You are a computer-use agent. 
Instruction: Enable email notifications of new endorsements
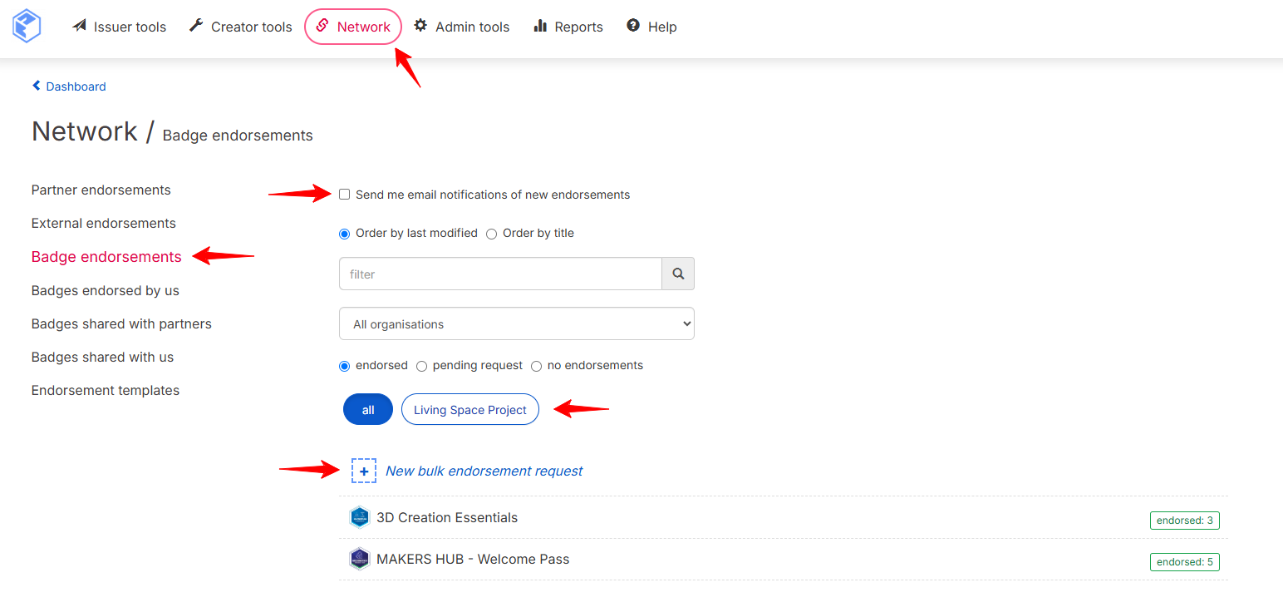[x=344, y=195]
